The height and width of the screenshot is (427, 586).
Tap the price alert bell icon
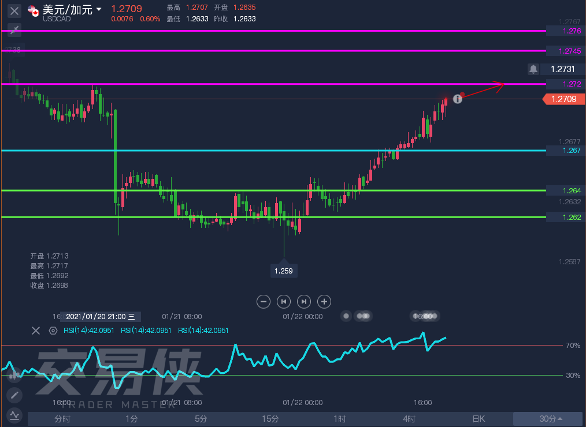[533, 69]
